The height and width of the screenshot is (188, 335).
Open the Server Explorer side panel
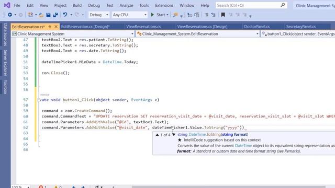pyautogui.click(x=5, y=63)
